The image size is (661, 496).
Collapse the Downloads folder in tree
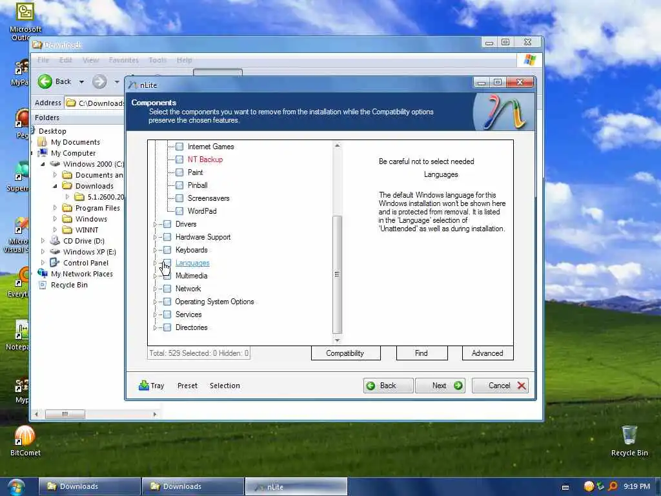[55, 186]
